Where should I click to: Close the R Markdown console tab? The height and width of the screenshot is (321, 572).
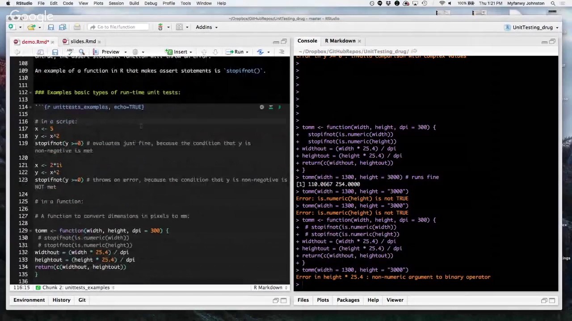[359, 41]
